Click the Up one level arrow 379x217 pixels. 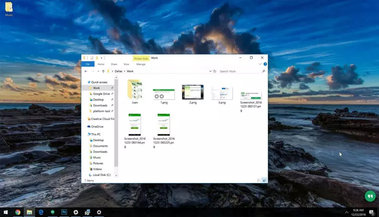pos(103,71)
